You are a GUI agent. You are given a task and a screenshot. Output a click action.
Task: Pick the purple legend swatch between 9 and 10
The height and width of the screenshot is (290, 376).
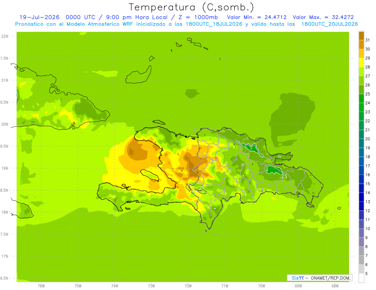point(361,233)
